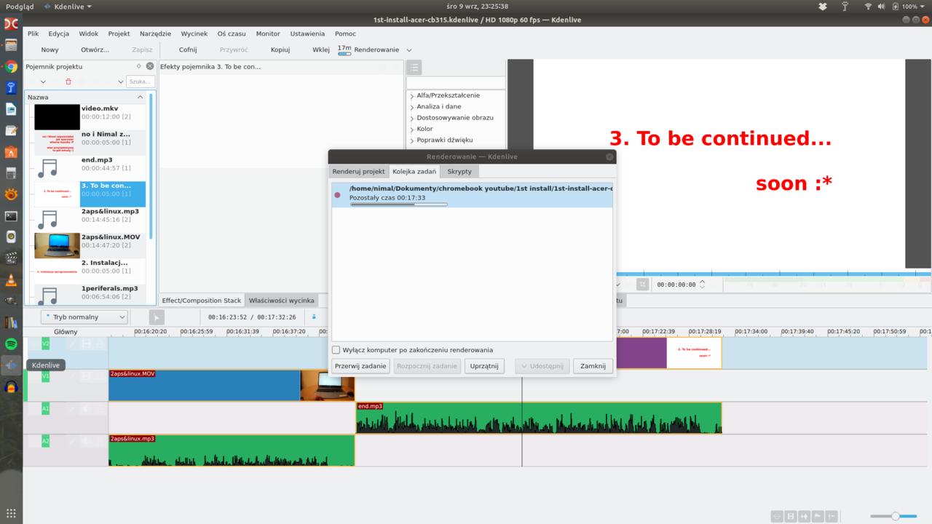Viewport: 932px width, 524px height.
Task: Open the LibreOffice Writer icon in dock
Action: [11, 109]
